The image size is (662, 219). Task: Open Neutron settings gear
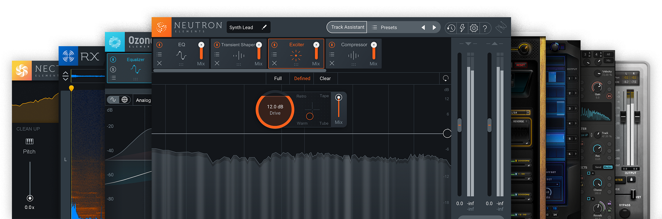click(474, 28)
